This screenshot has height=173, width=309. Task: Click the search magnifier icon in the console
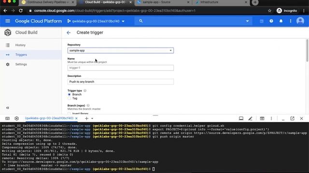[140, 21]
